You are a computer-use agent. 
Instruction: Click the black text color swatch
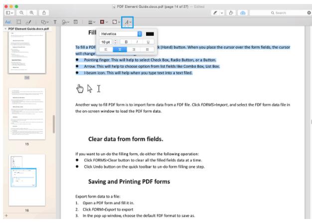150,34
